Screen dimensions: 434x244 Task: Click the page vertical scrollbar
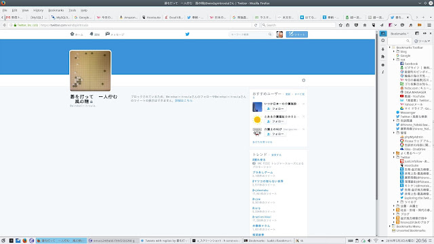[377, 116]
